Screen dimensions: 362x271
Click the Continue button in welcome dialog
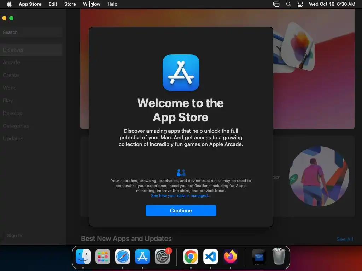181,210
